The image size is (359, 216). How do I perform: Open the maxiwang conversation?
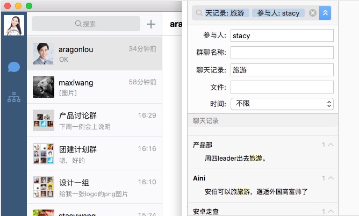click(95, 87)
